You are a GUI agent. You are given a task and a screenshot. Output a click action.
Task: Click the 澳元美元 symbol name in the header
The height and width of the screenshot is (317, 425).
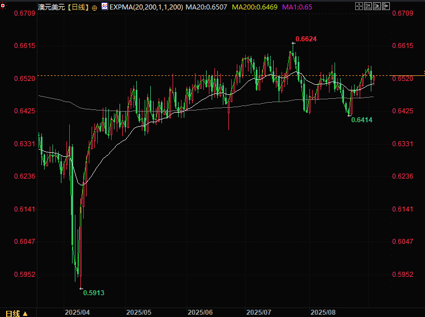coord(51,7)
